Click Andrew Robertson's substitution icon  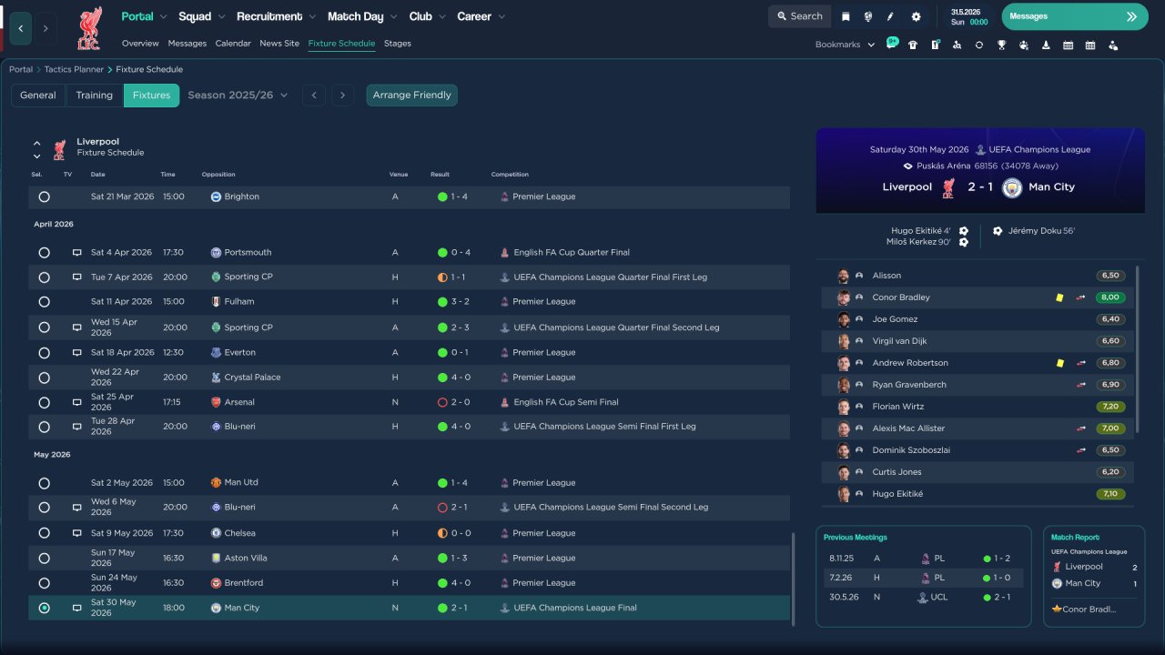tap(1081, 363)
